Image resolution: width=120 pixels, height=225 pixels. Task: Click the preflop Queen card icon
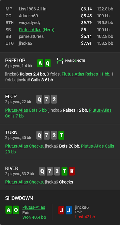coord(47,63)
